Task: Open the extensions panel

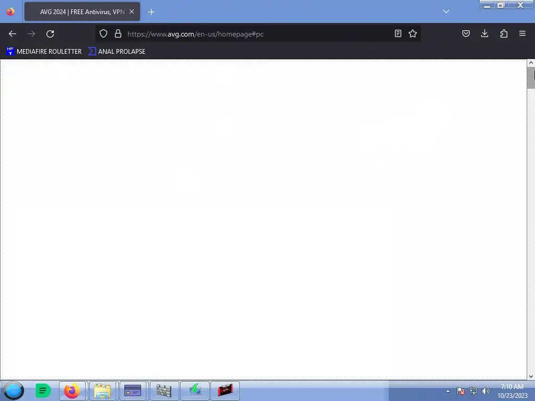Action: click(x=504, y=33)
